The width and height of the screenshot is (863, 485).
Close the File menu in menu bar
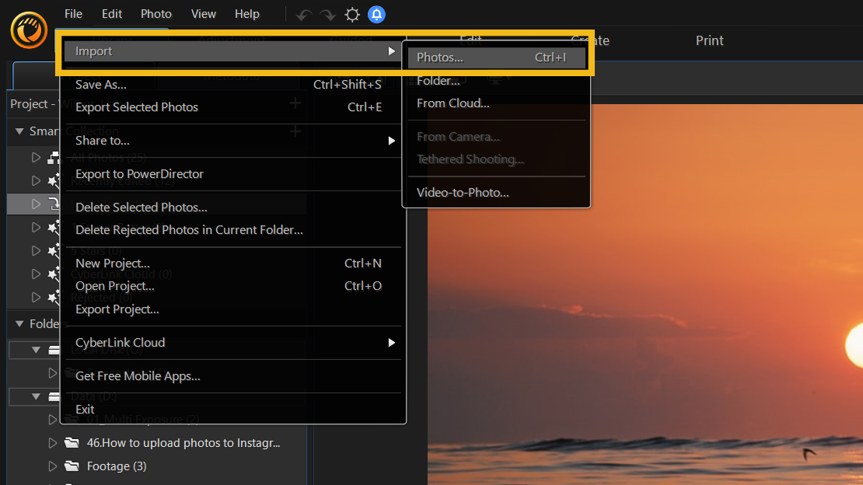(73, 14)
